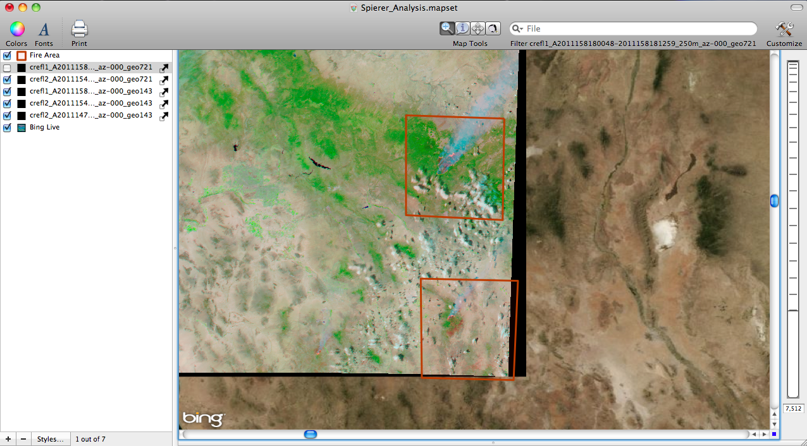Click the 7,512 scale input field

point(793,409)
